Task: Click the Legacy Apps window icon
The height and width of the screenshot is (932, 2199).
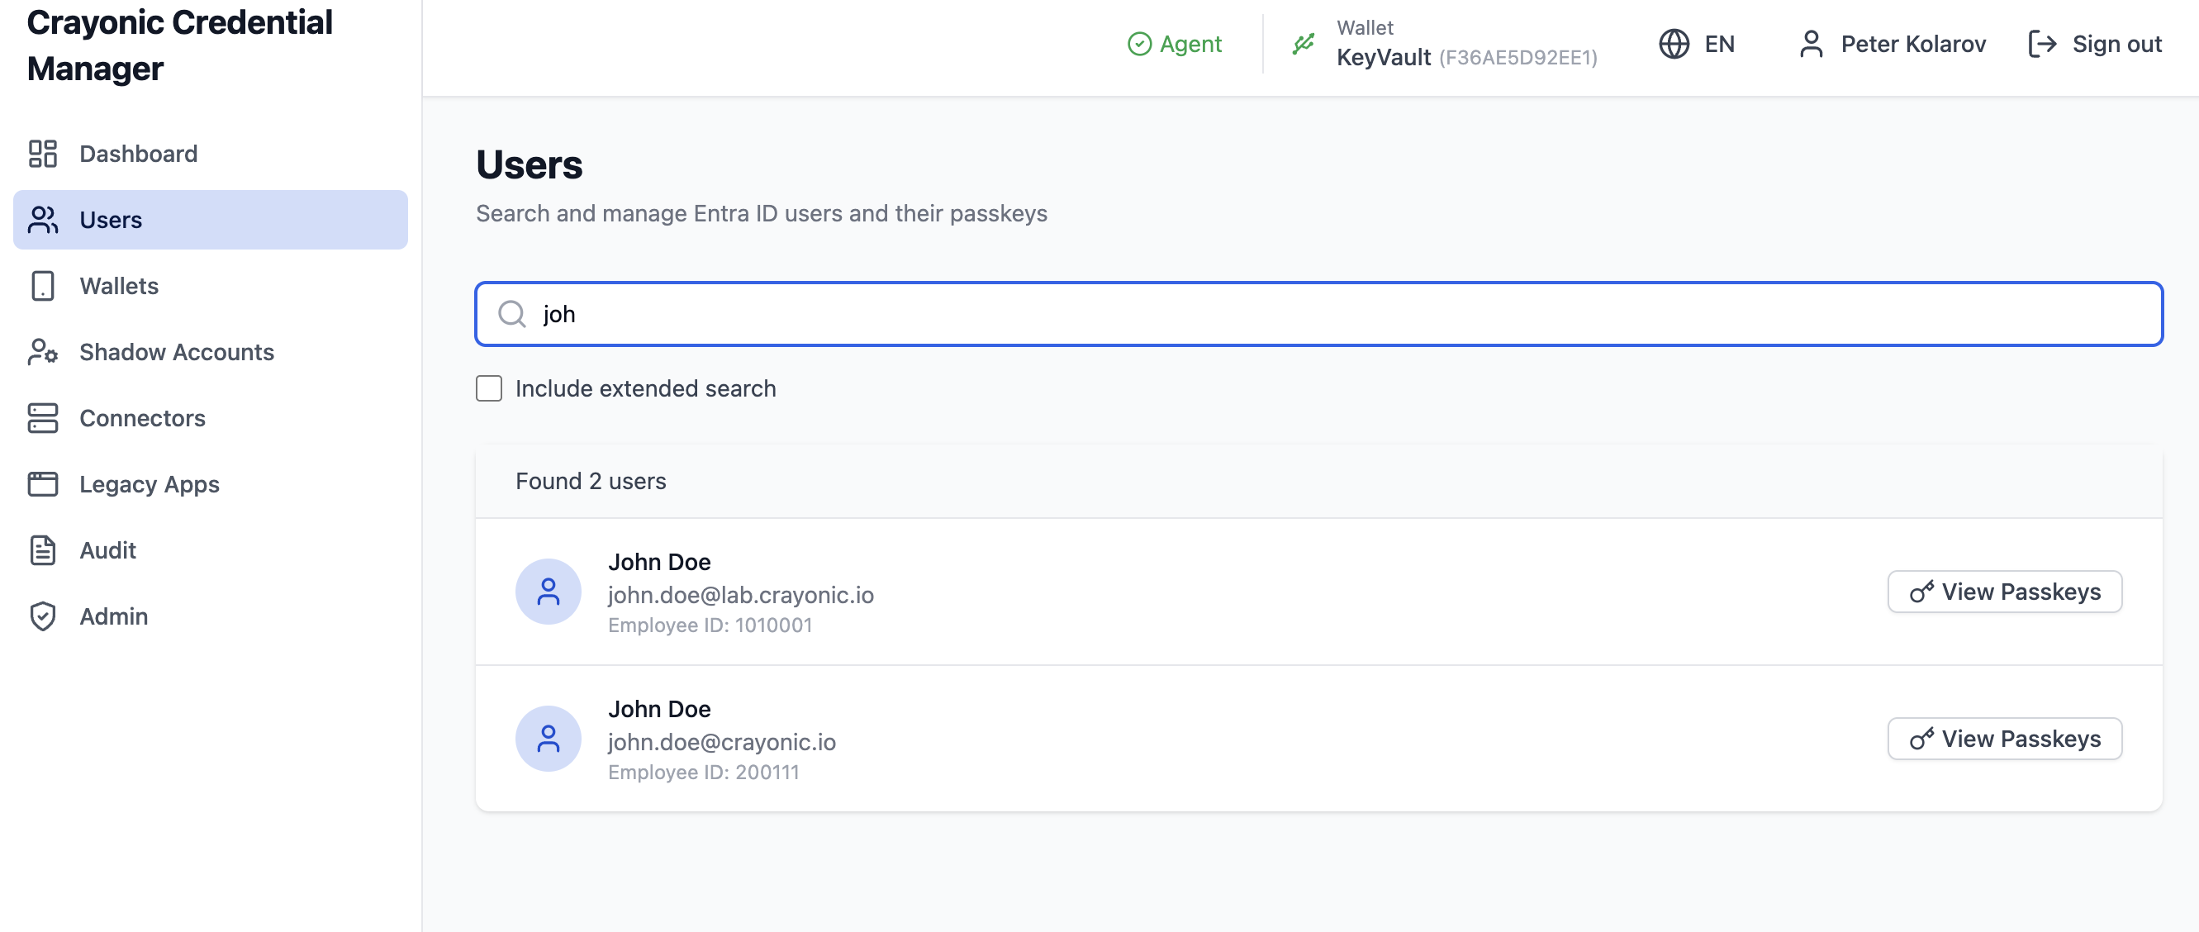Action: click(x=43, y=484)
